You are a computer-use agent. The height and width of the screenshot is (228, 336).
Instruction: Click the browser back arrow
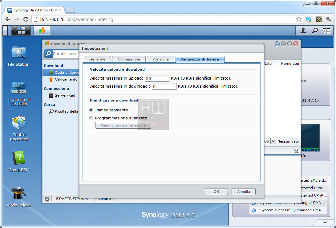coord(8,19)
